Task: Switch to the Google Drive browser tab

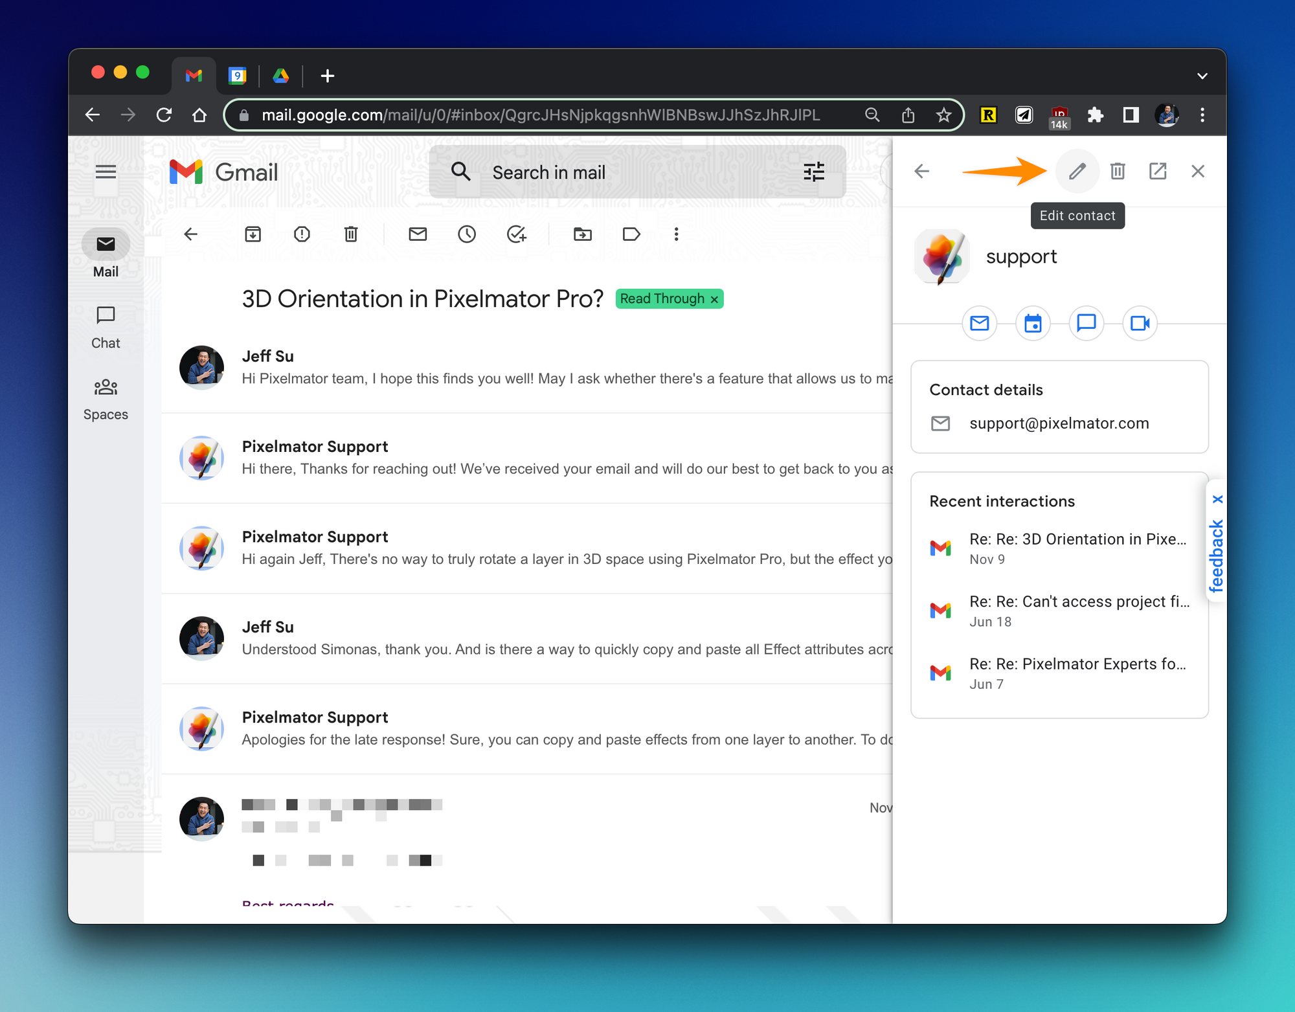Action: pyautogui.click(x=281, y=76)
